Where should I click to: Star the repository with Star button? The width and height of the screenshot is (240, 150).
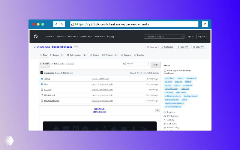pos(199,47)
